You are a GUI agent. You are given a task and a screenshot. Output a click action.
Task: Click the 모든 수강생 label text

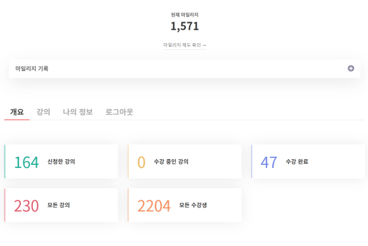tap(193, 205)
